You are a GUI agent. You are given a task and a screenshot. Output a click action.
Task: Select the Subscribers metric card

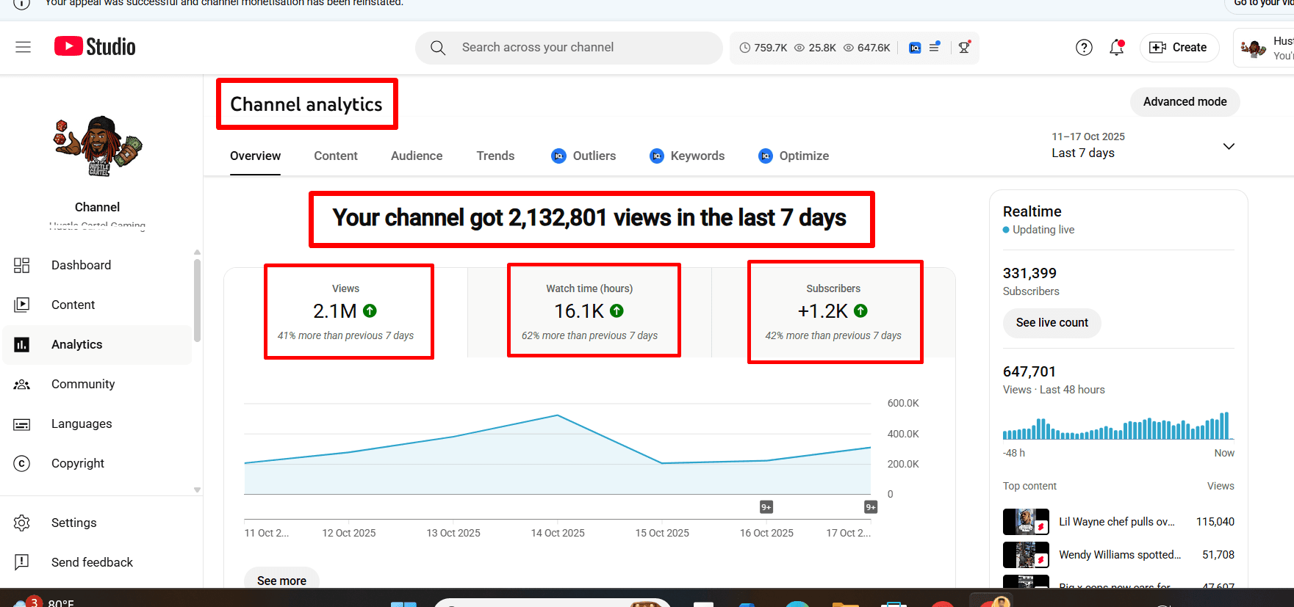[x=833, y=313]
